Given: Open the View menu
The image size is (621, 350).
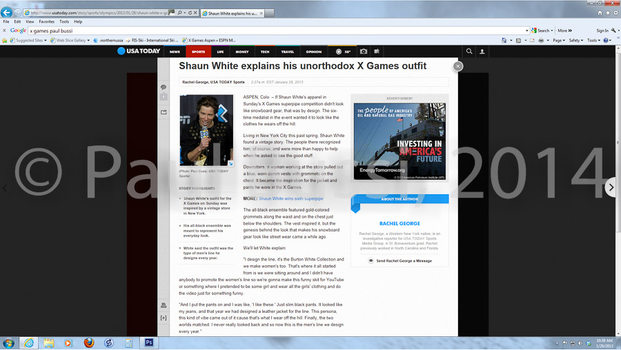Looking at the screenshot, I should pos(30,22).
